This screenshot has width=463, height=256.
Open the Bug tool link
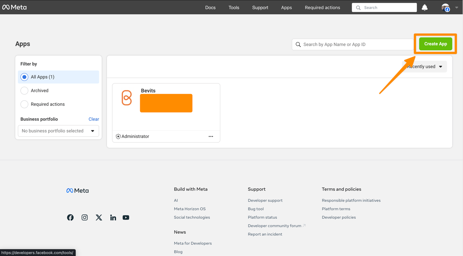point(256,209)
